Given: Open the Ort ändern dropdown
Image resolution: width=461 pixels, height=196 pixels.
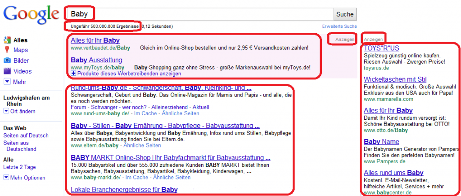Looking at the screenshot, I should pos(6,111).
